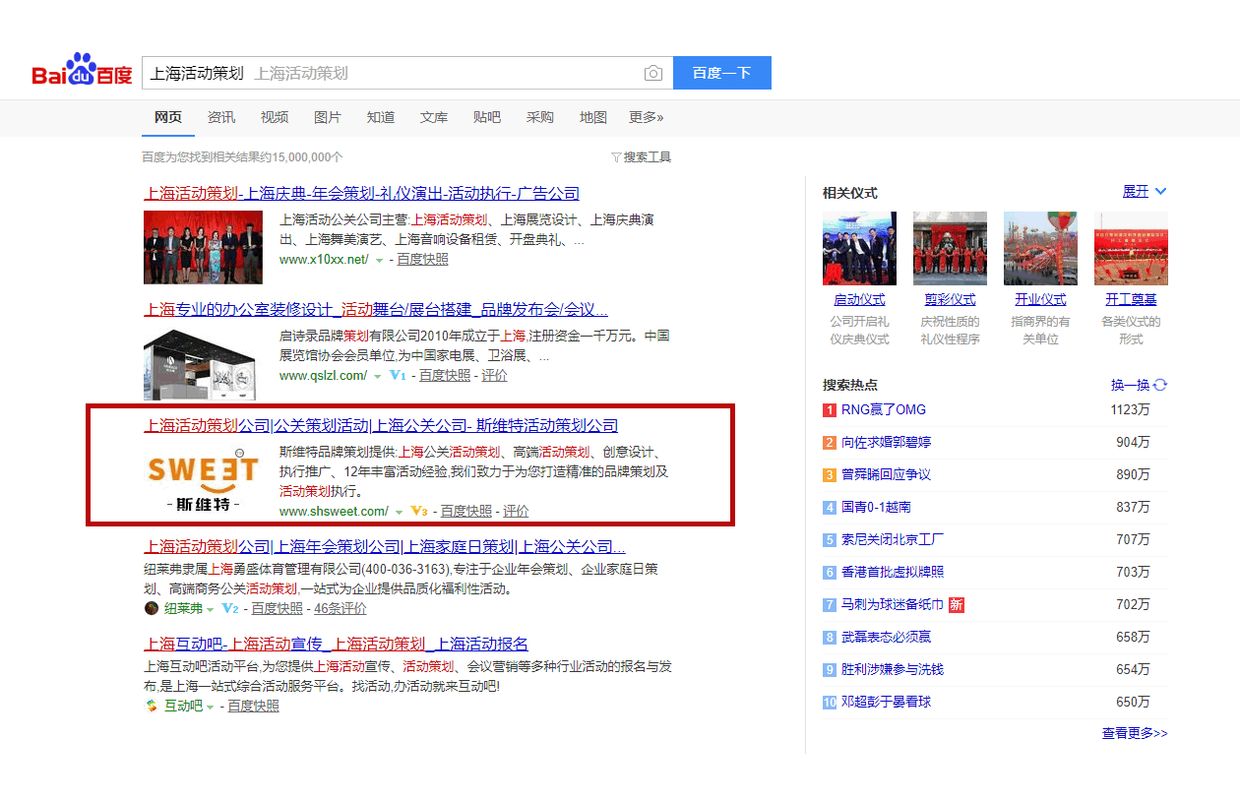Screen dimensions: 1240x801
Task: Open hot search 曾舜晞回应争议
Action: [x=886, y=475]
